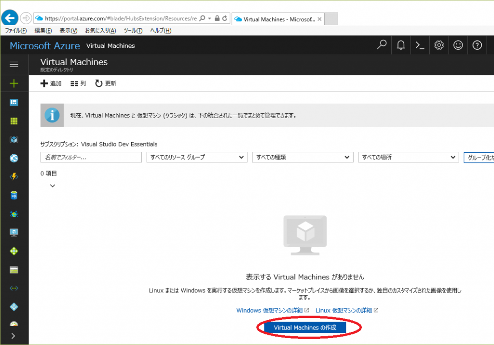The image size is (494, 345).
Task: Open Load balancers sidebar icon
Action: 14,251
